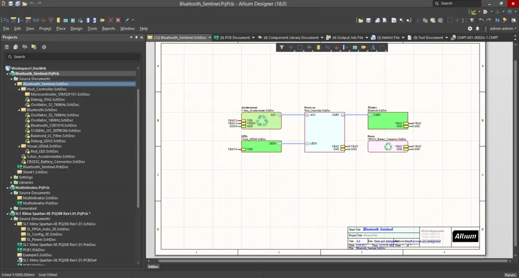The width and height of the screenshot is (519, 278).
Task: Click the Projects panel vertical scrollbar
Action: click(139, 148)
